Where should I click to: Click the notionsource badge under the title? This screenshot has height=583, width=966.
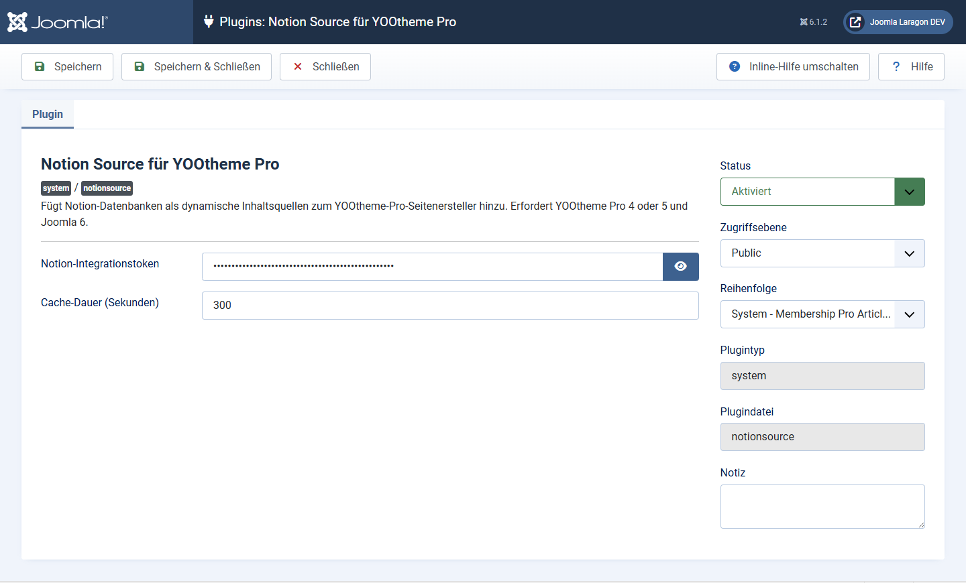click(x=107, y=188)
